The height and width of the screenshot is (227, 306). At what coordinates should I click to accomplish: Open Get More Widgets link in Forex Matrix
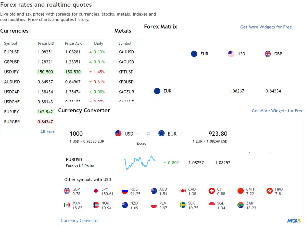pos(266,27)
